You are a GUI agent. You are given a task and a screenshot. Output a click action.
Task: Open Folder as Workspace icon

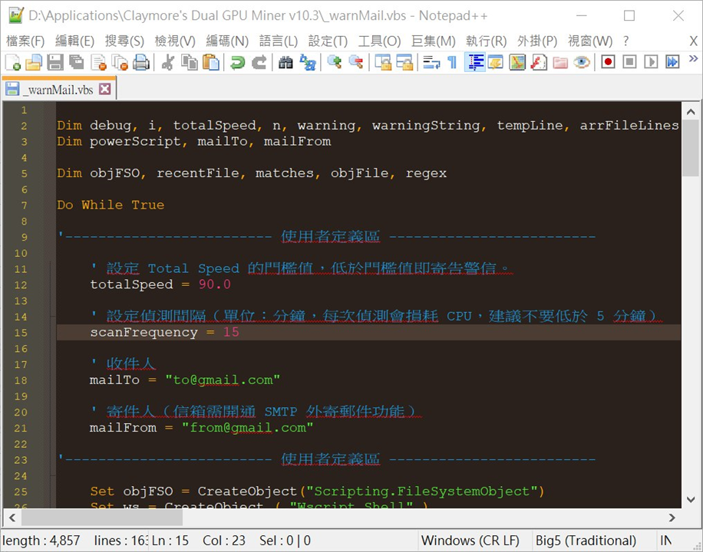(560, 62)
